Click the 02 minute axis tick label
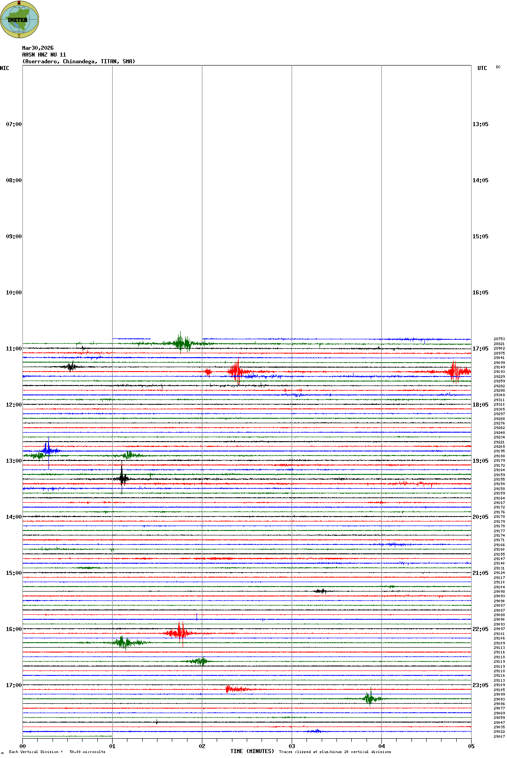Image resolution: width=507 pixels, height=758 pixels. (202, 746)
